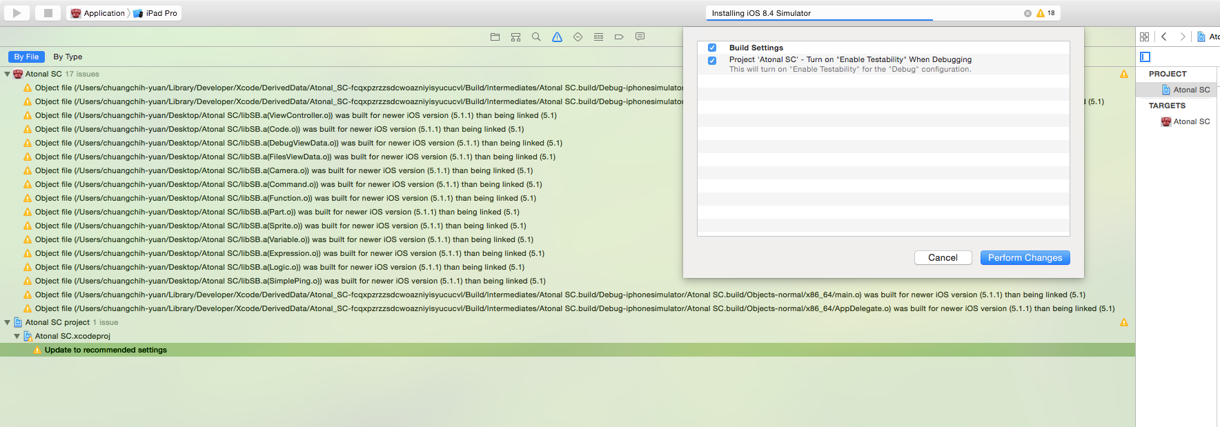Open the Breakpoint navigator tag icon
1220x427 pixels.
click(x=619, y=37)
